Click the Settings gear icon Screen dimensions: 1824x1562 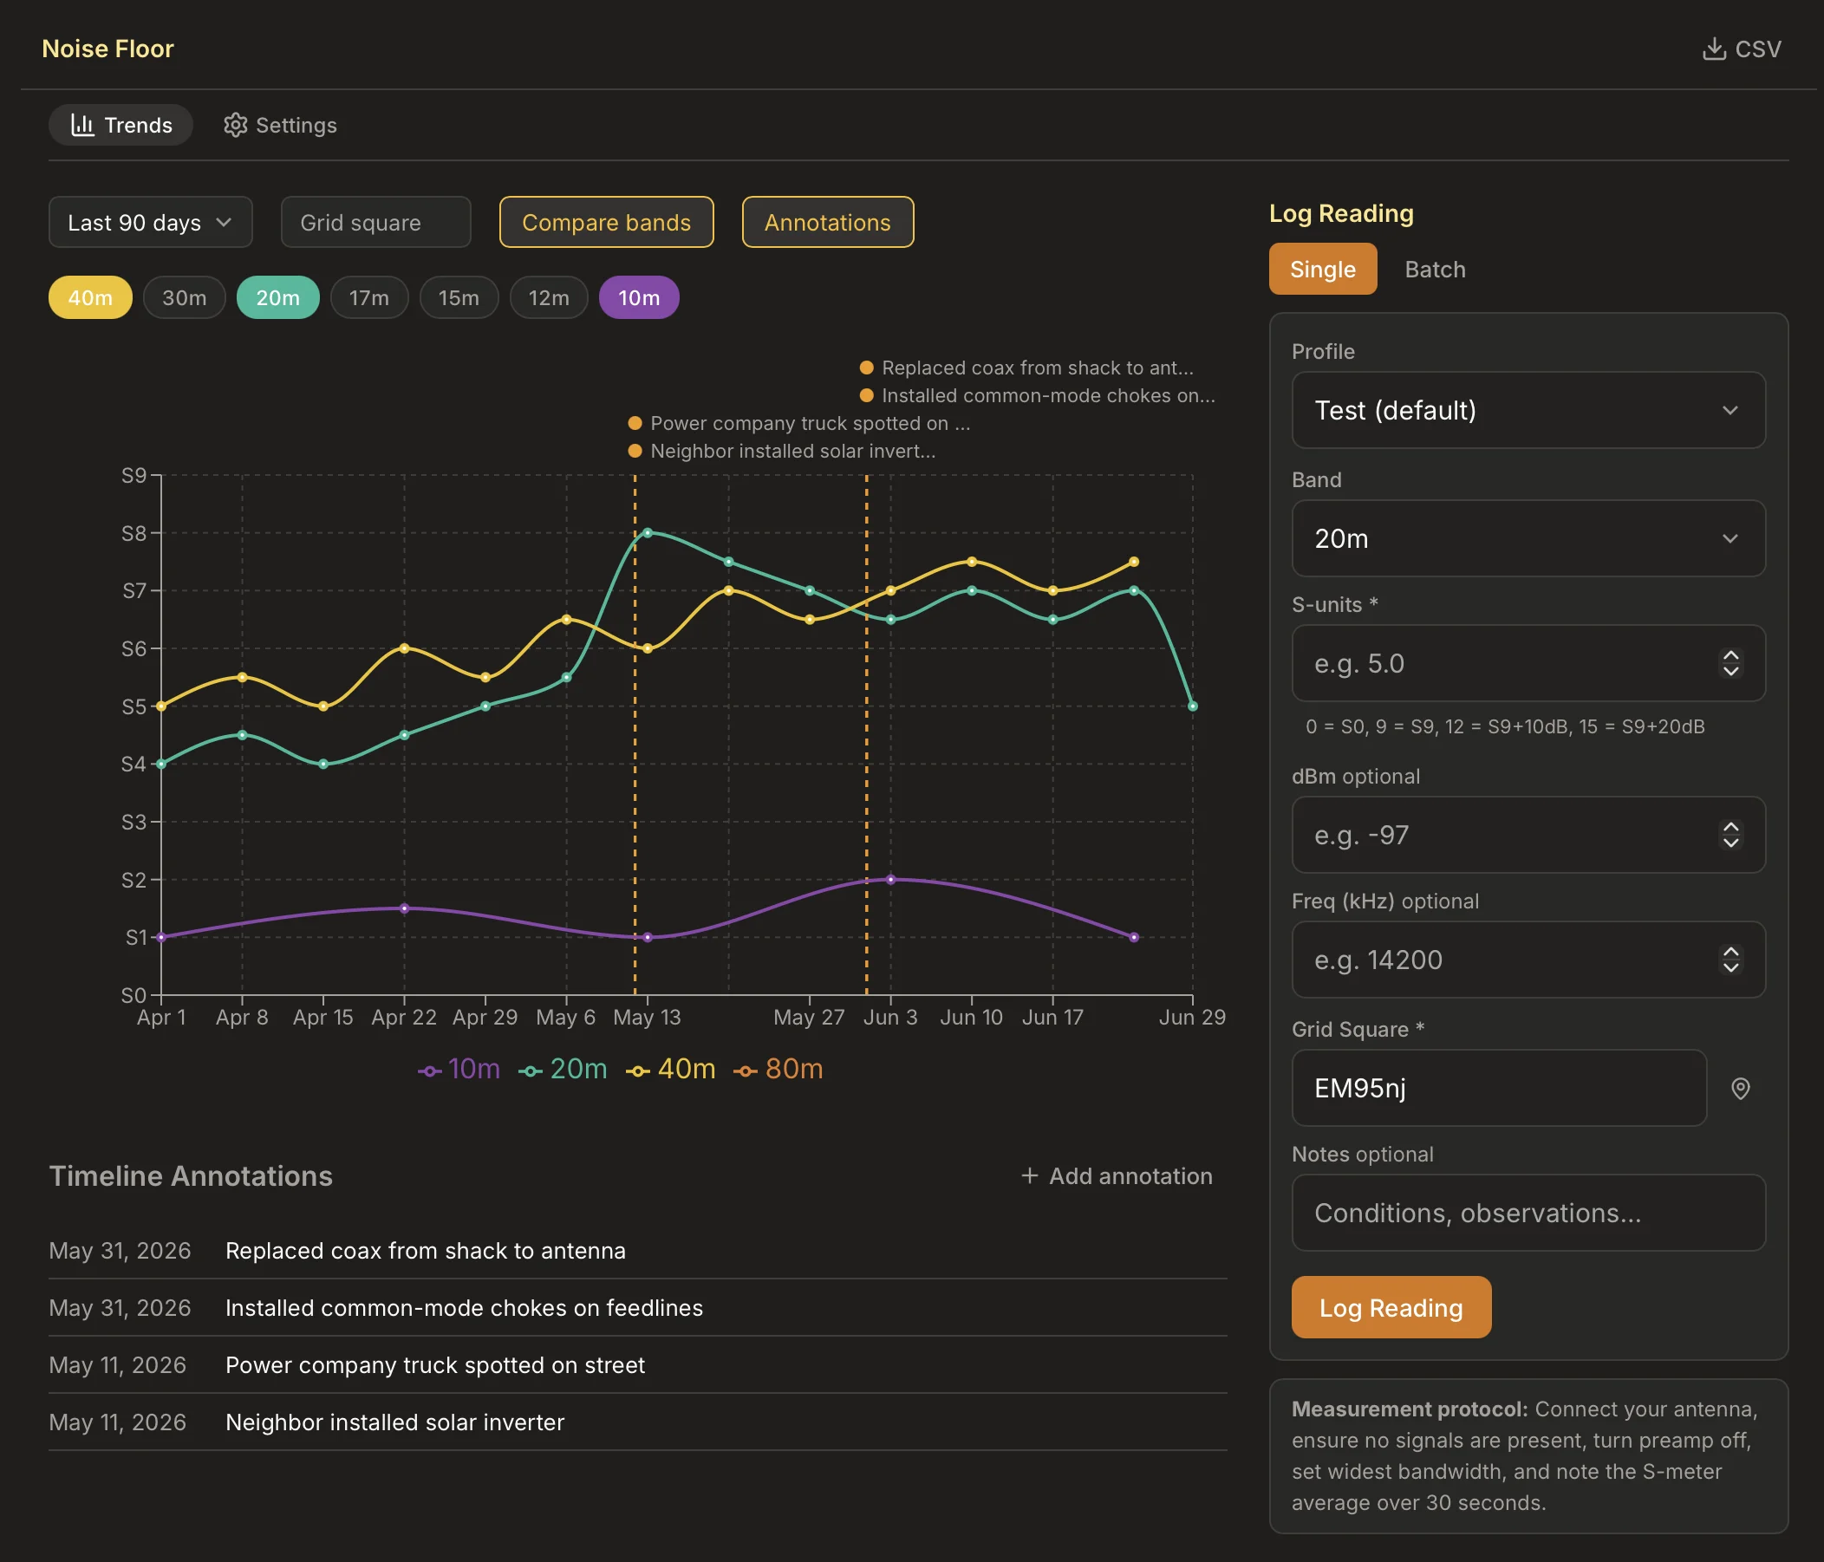pyautogui.click(x=235, y=125)
